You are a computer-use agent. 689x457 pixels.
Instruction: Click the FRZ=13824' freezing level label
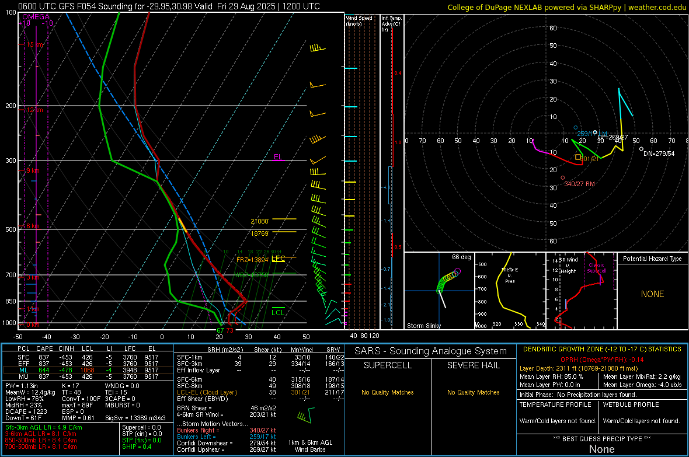[x=253, y=260]
